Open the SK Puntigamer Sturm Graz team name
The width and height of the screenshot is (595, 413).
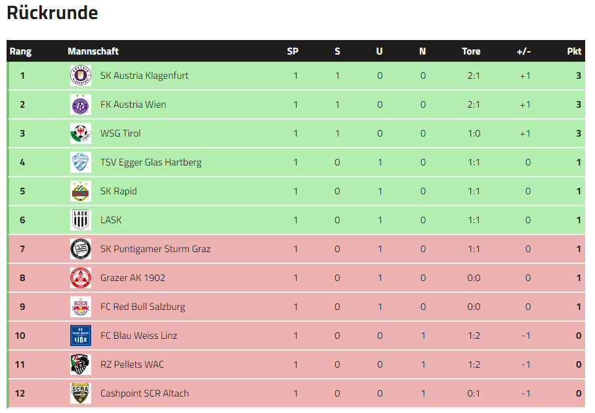[155, 249]
